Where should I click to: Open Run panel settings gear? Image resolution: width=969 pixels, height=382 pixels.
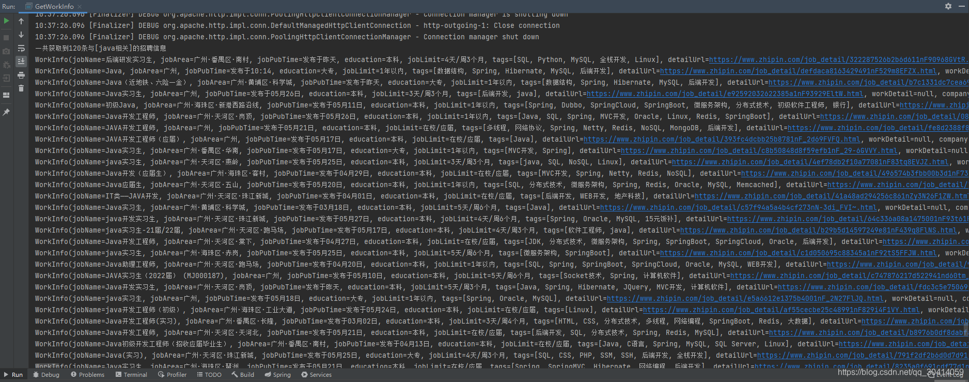point(948,6)
